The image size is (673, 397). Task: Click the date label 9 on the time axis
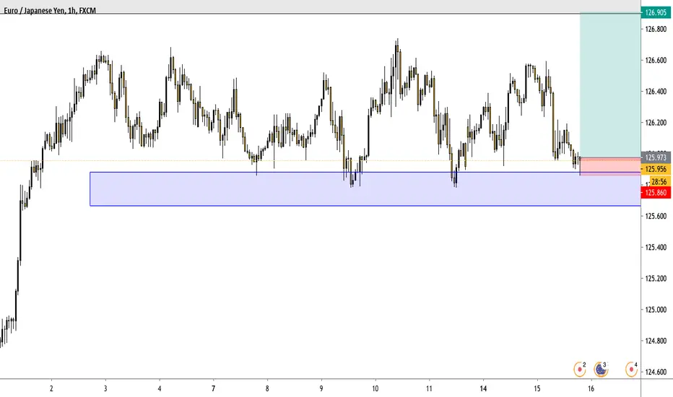click(321, 388)
